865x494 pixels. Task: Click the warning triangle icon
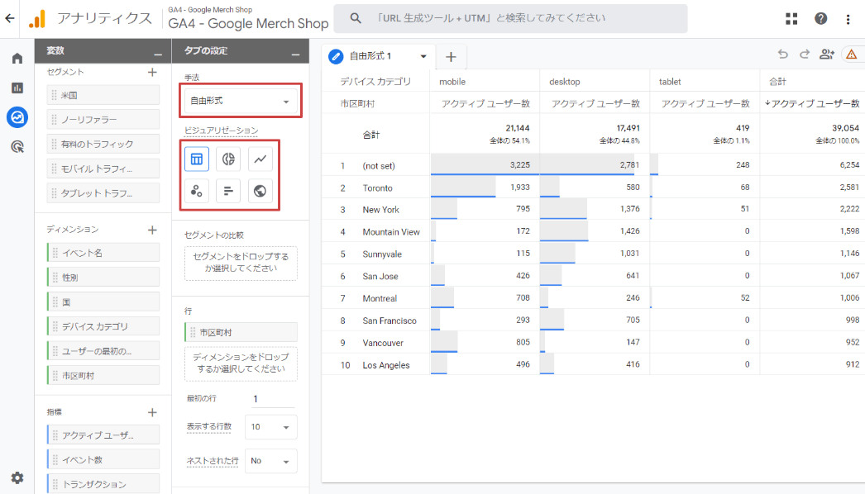pyautogui.click(x=851, y=54)
